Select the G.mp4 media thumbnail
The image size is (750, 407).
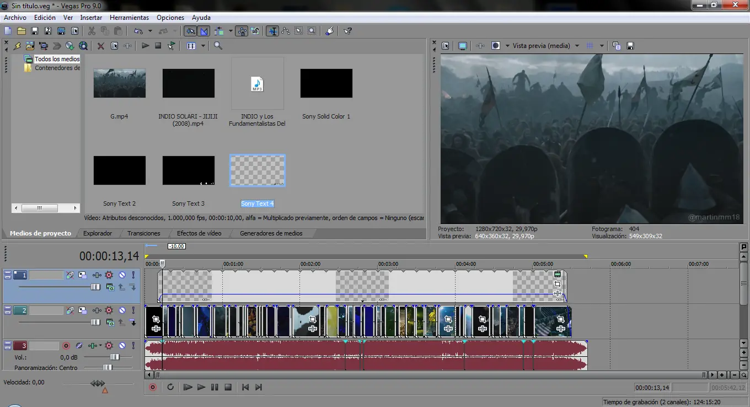coord(120,83)
